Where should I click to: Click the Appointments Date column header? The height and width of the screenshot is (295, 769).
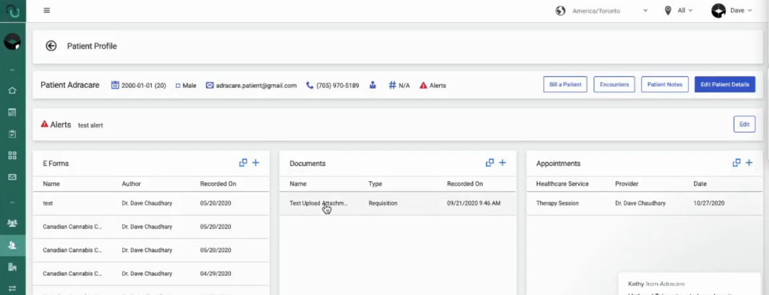click(700, 184)
